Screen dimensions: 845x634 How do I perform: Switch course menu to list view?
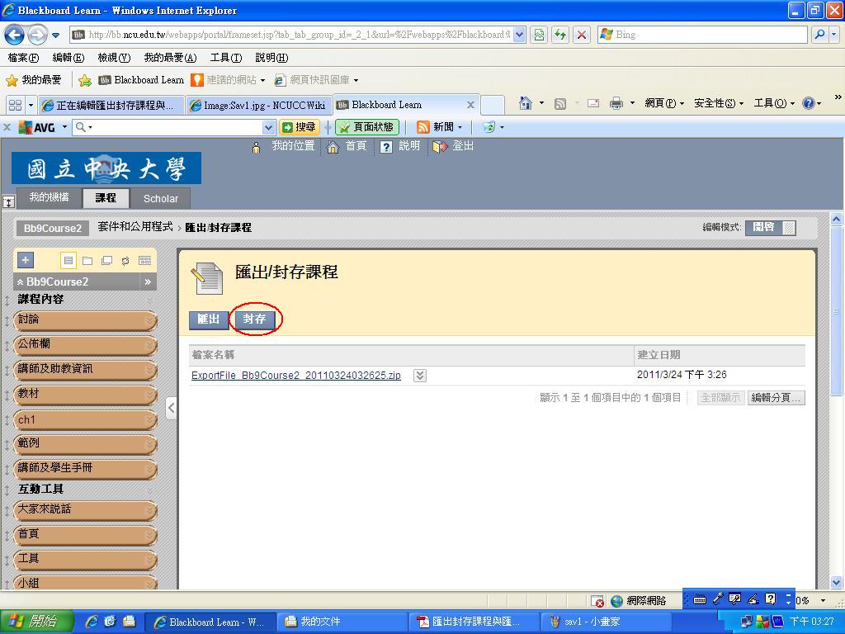click(68, 261)
